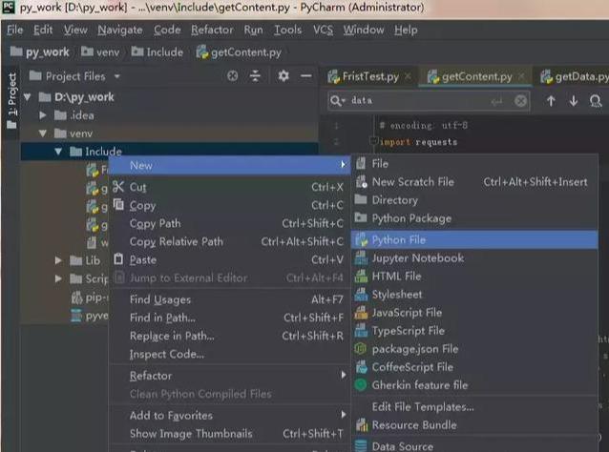
Task: Click the Python Package icon
Action: [x=361, y=217]
